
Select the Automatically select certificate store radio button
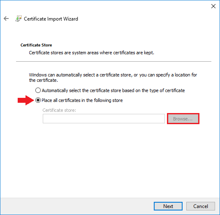point(38,90)
